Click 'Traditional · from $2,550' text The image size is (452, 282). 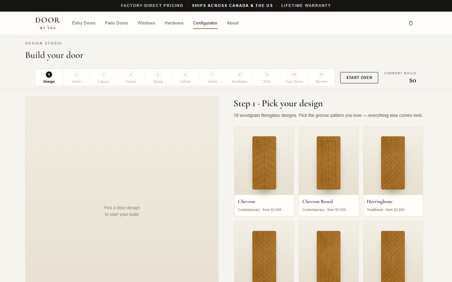click(385, 210)
